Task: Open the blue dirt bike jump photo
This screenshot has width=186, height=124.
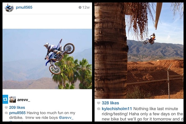Action: coord(47,59)
